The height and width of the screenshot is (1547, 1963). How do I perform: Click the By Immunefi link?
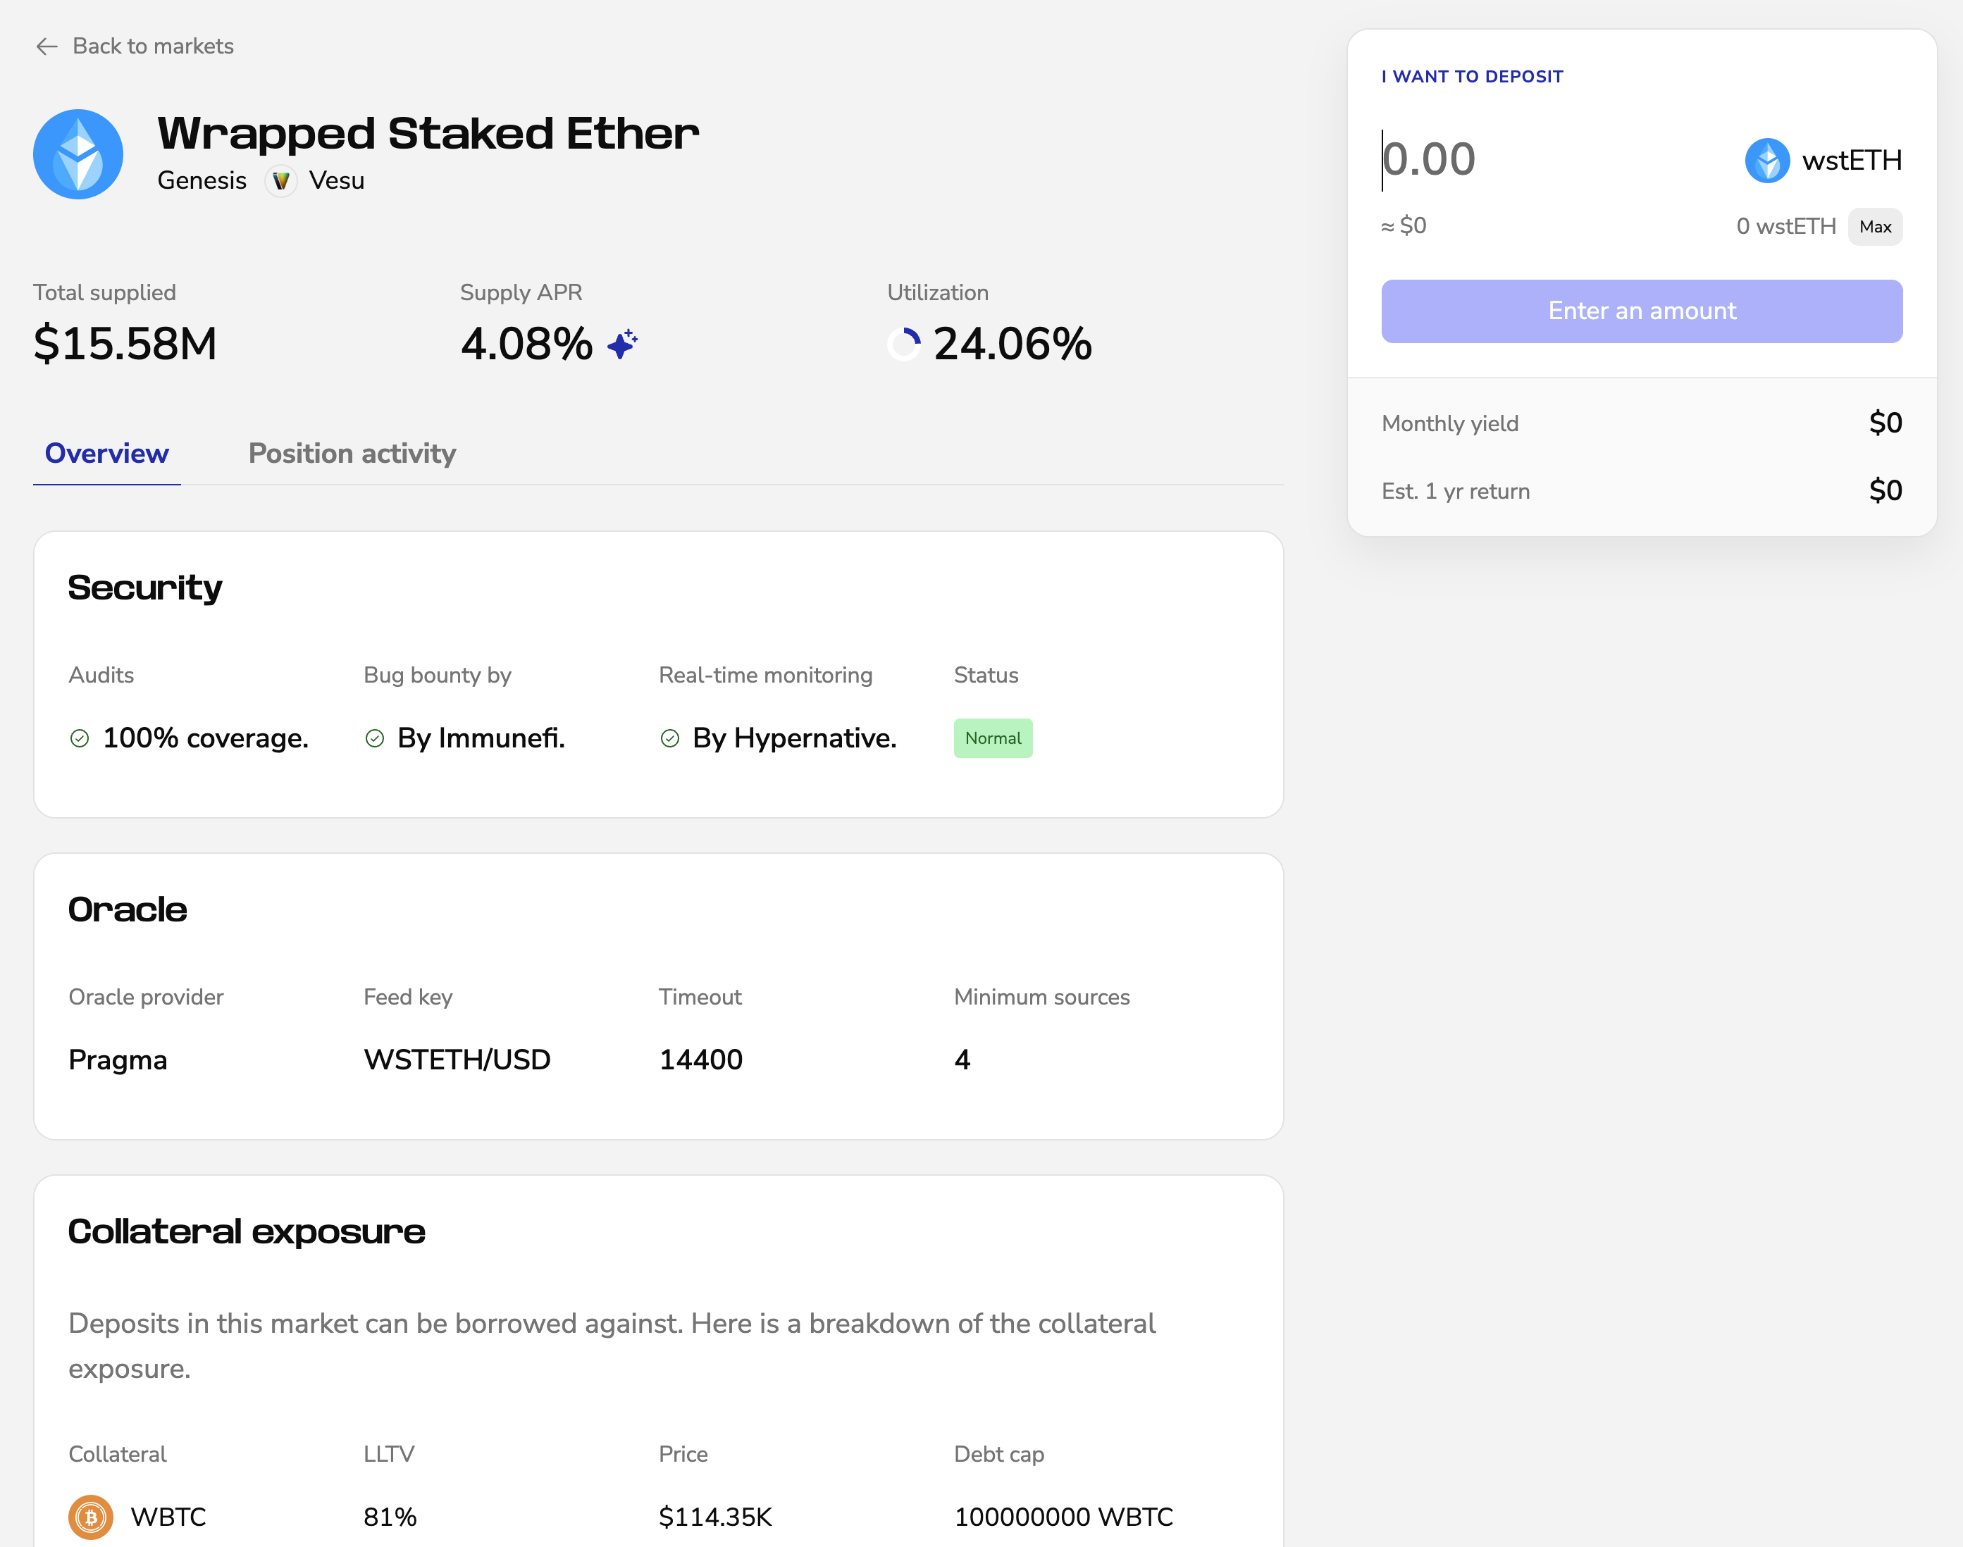click(x=481, y=738)
